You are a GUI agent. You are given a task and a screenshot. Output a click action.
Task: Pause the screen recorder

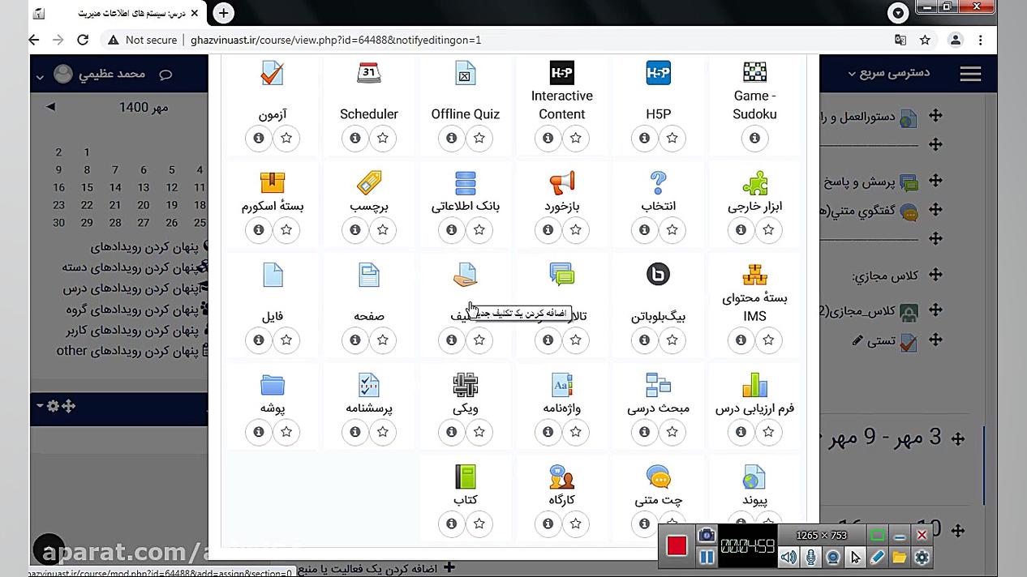click(707, 557)
